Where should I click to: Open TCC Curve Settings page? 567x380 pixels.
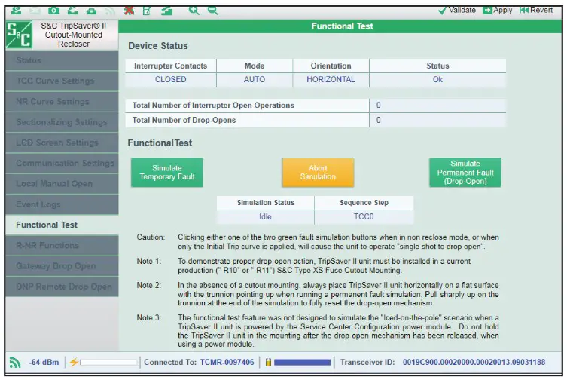[62, 81]
